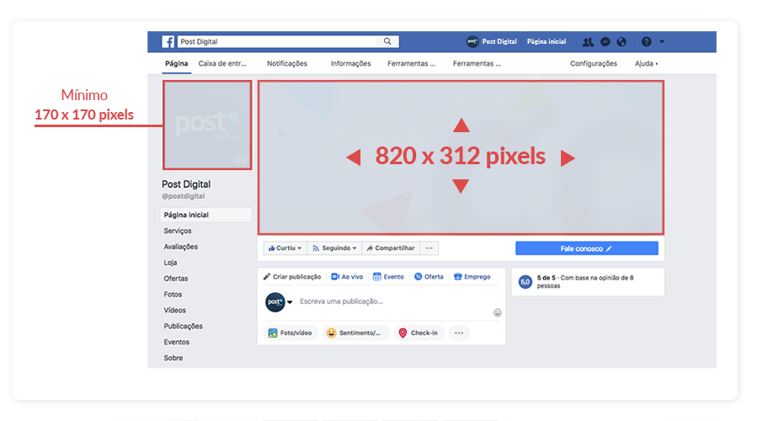Click Criar publicação
Viewport: 758px width, 421px height.
[x=292, y=277]
